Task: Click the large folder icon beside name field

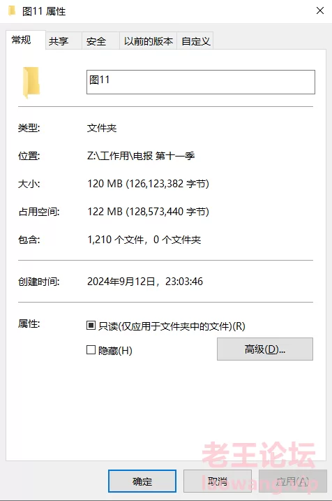Action: 31,82
